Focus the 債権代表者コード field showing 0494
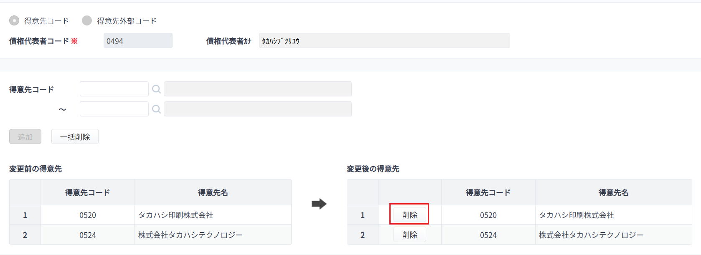The image size is (701, 255). 138,40
